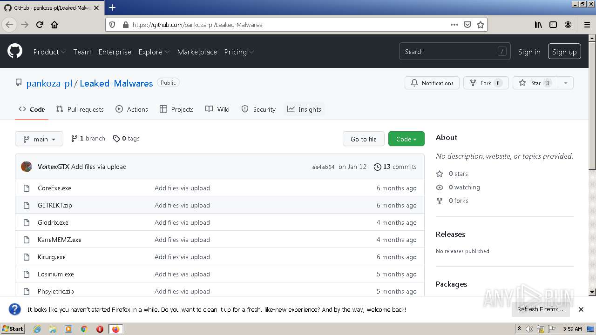Expand the Explore dropdown menu
This screenshot has width=596, height=335.
154,52
